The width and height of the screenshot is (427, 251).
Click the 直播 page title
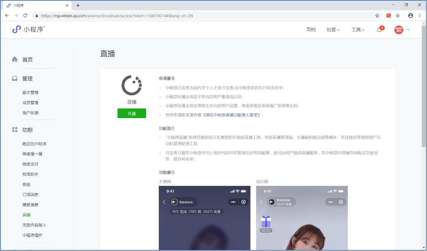(x=108, y=54)
